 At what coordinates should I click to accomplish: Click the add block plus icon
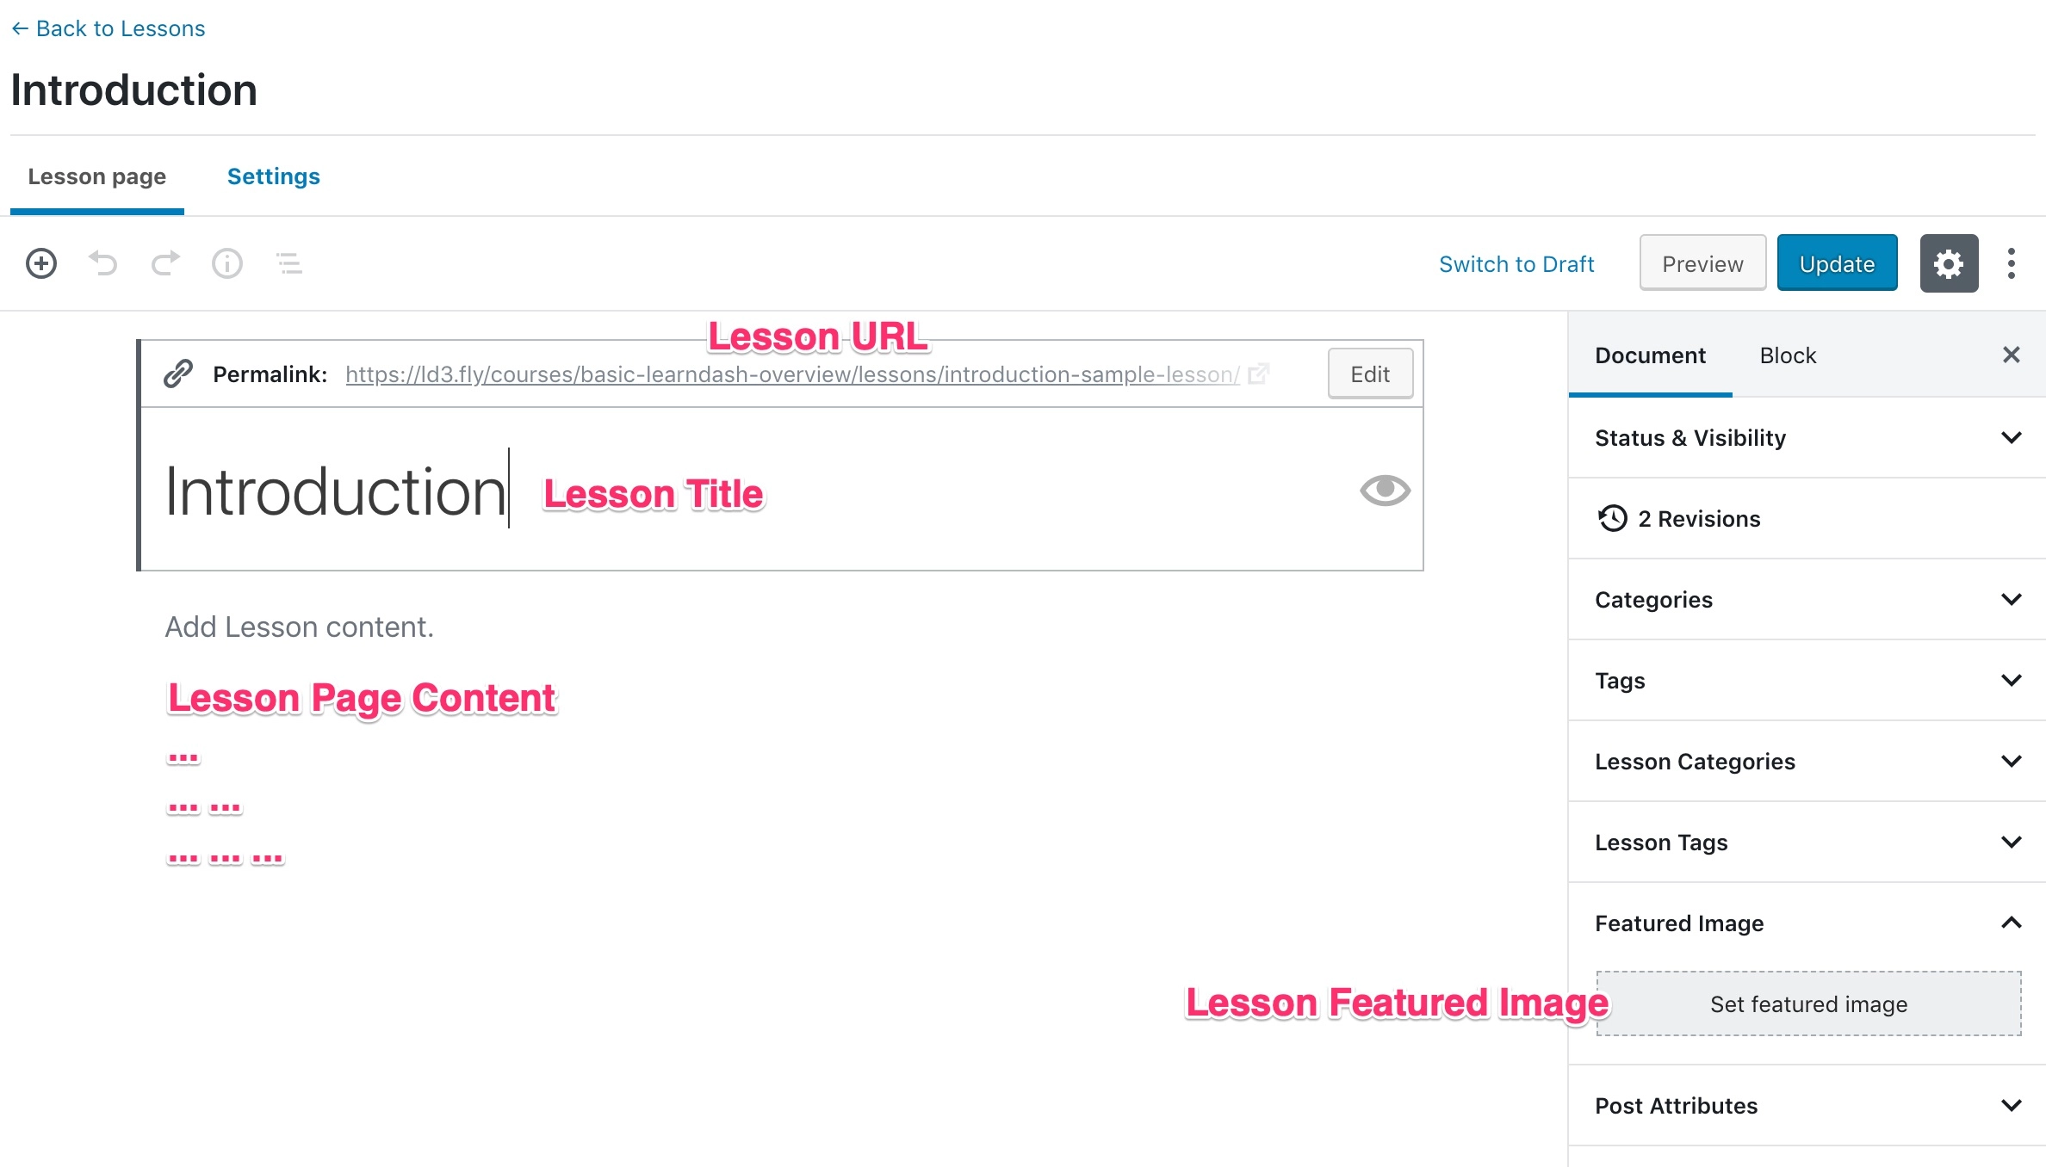(x=38, y=264)
